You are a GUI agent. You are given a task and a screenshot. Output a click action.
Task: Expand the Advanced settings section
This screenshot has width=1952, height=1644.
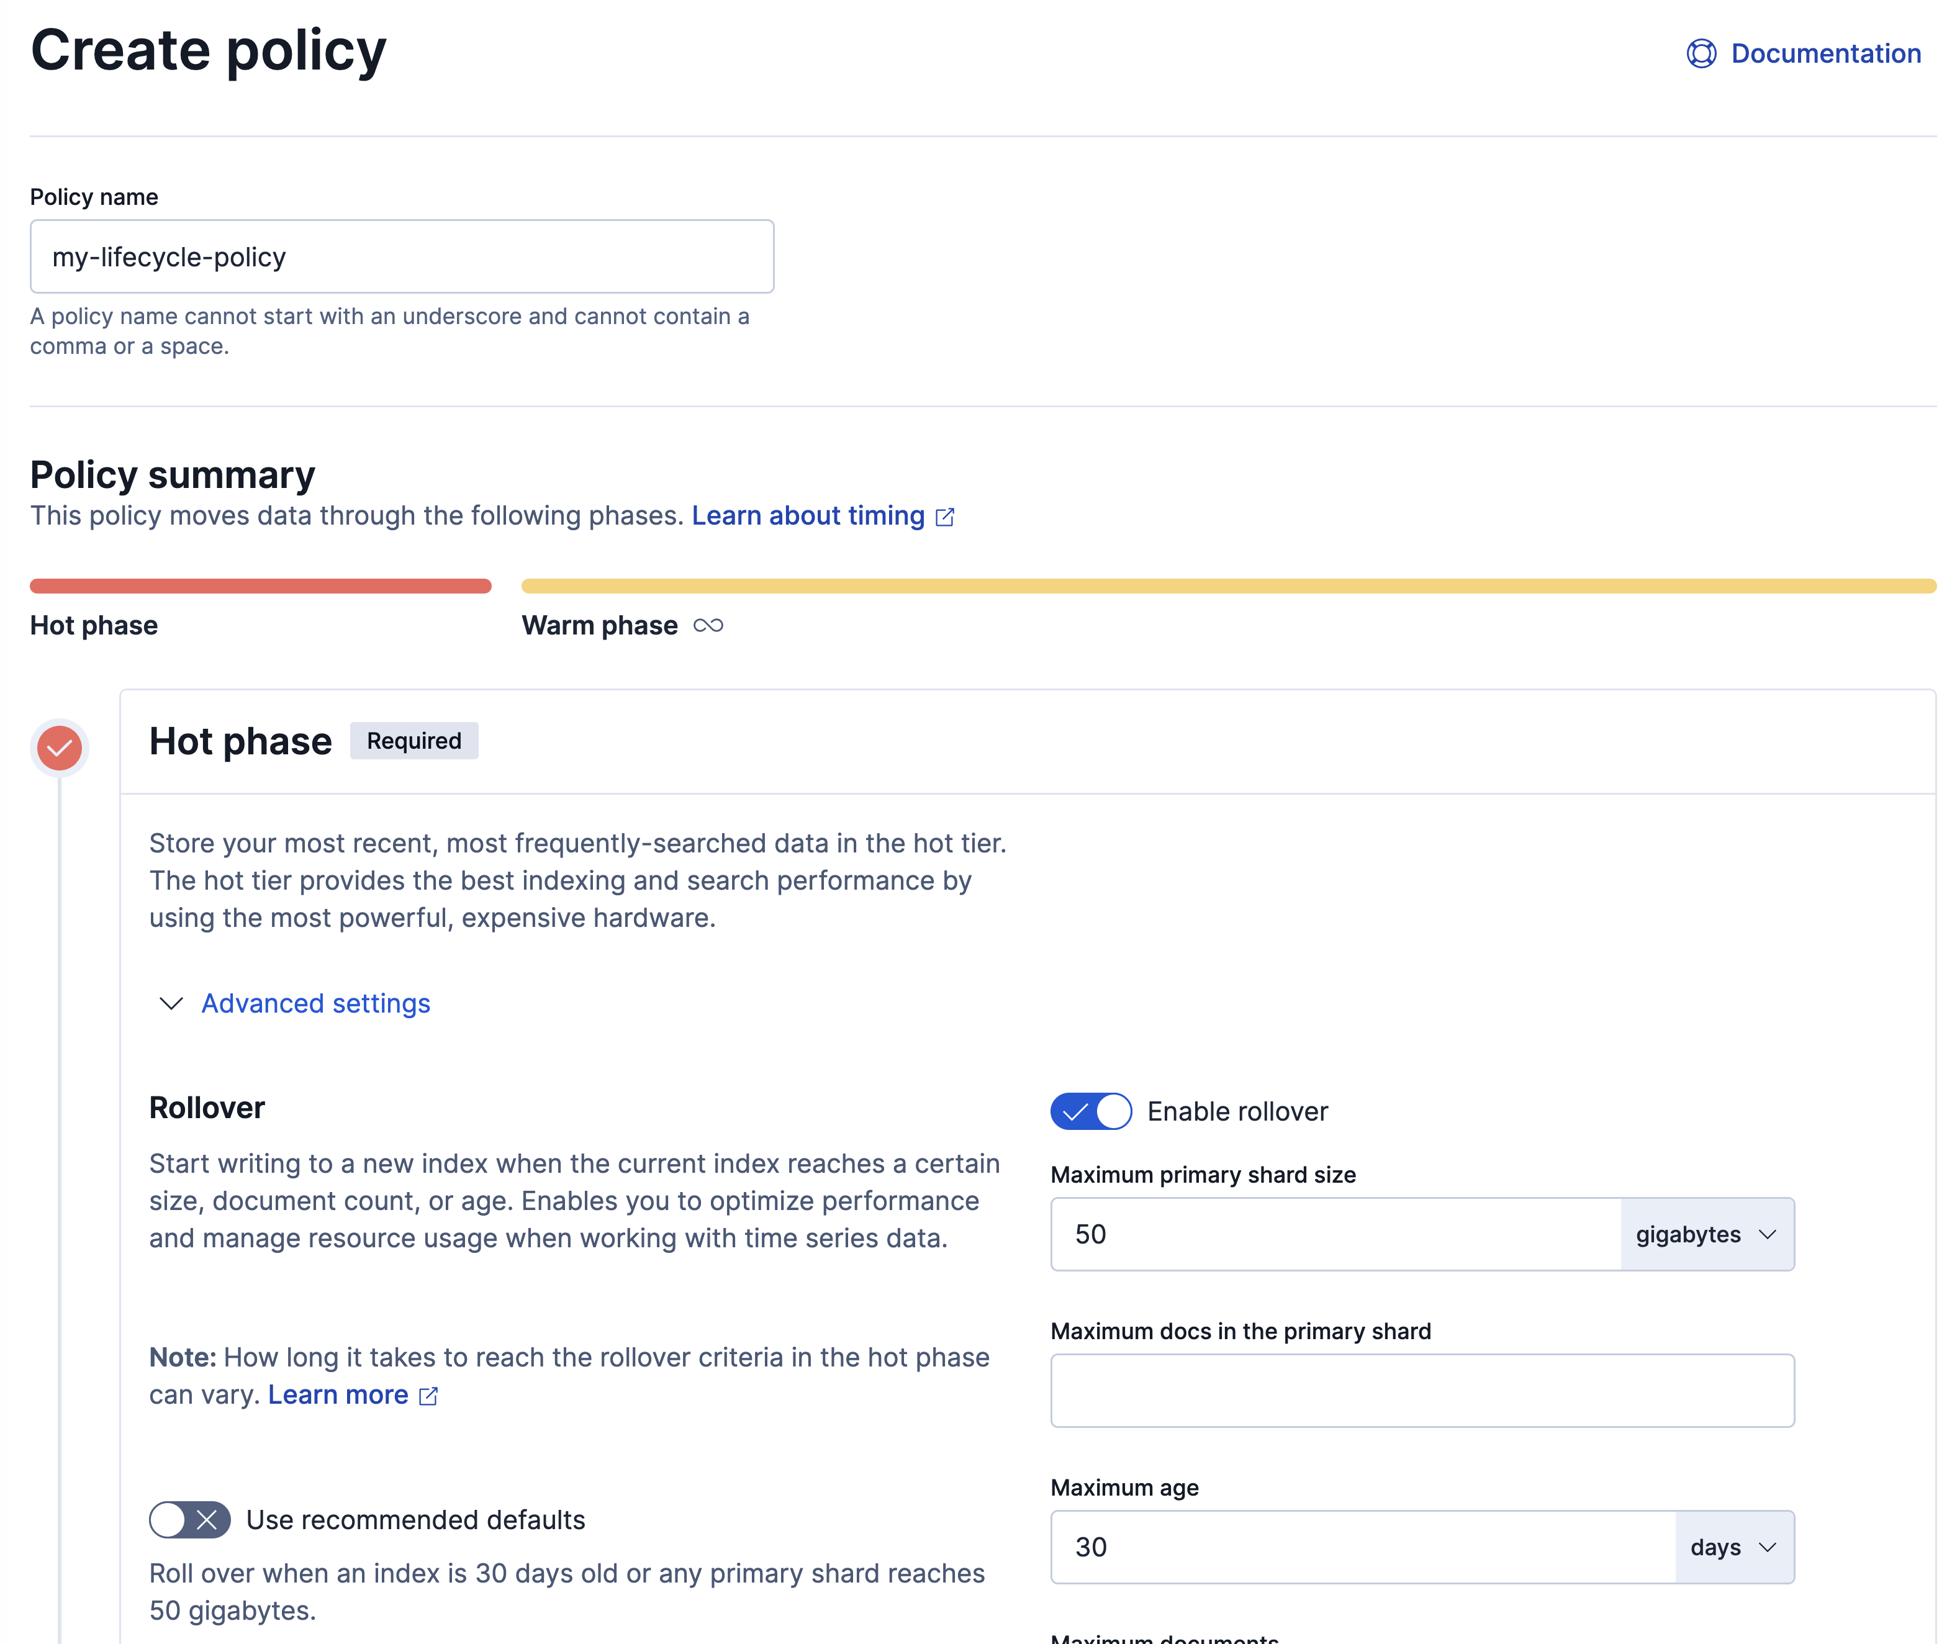[x=315, y=1004]
